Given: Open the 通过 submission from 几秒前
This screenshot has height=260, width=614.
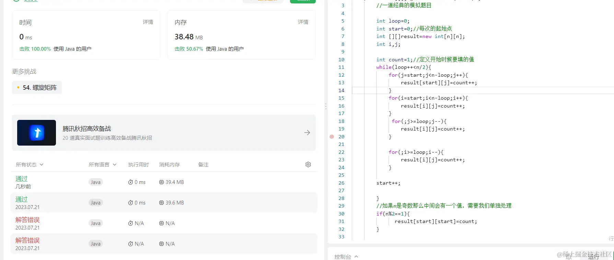Looking at the screenshot, I should [21, 179].
